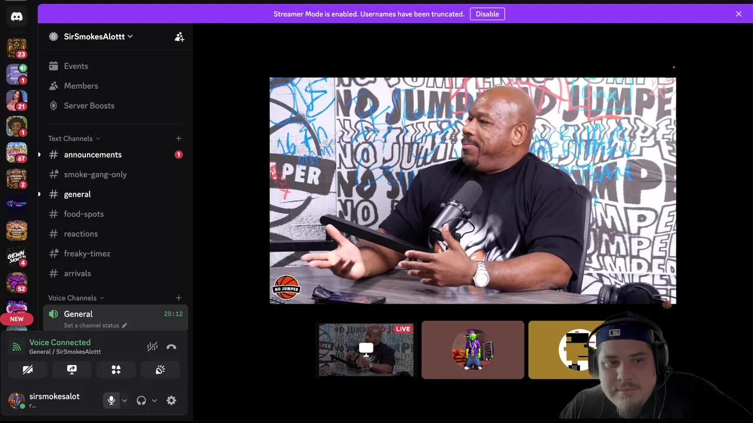753x423 pixels.
Task: Collapse the Text Channels category
Action: click(74, 139)
